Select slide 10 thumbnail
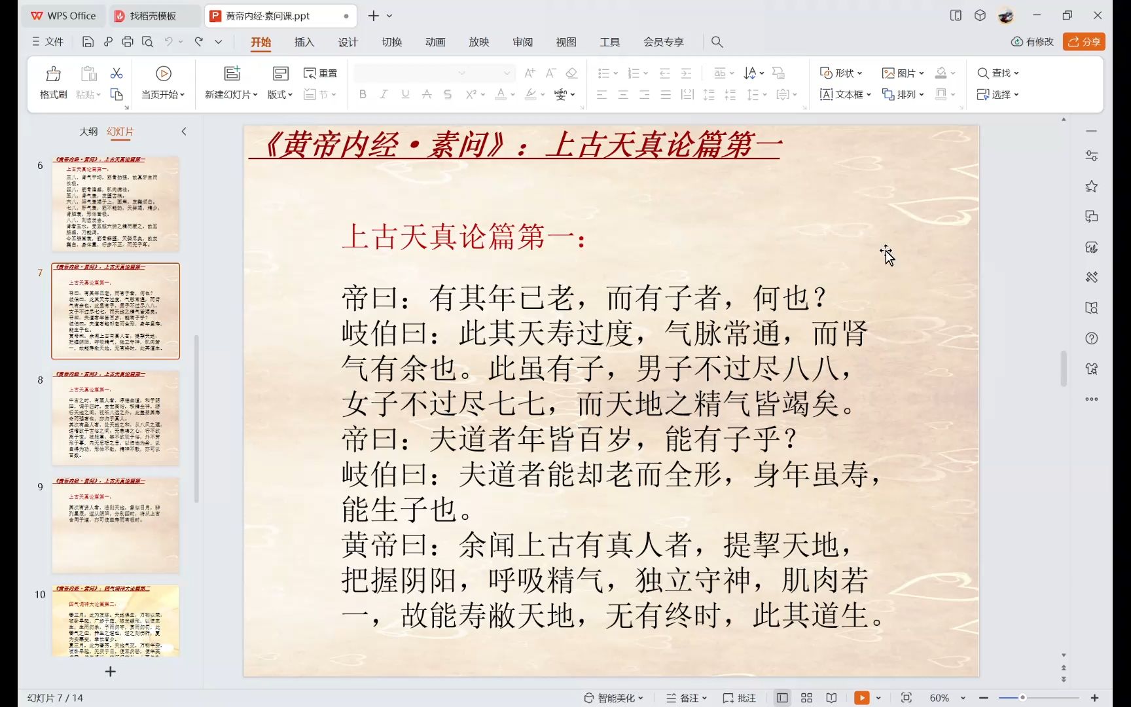The height and width of the screenshot is (707, 1131). click(116, 621)
